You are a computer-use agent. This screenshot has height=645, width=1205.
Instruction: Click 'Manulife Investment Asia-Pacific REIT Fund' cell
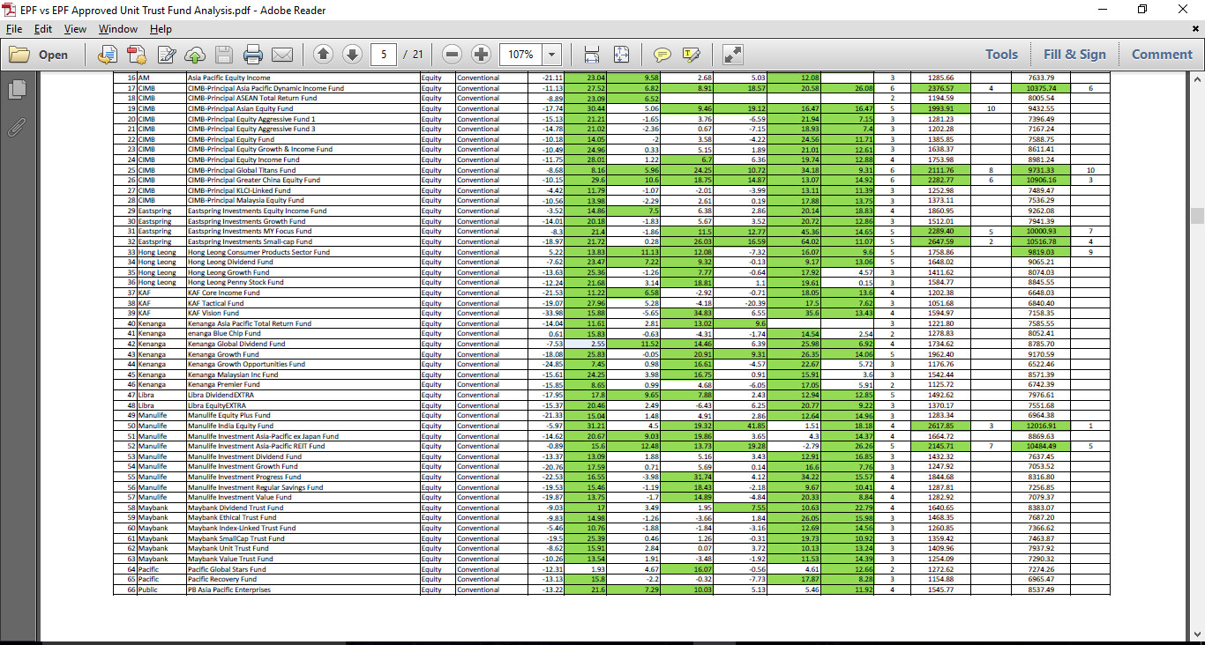click(303, 446)
